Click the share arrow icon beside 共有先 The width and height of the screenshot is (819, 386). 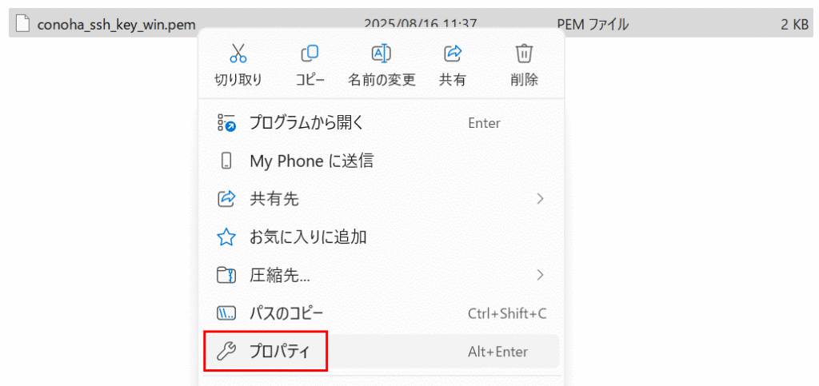pos(226,199)
